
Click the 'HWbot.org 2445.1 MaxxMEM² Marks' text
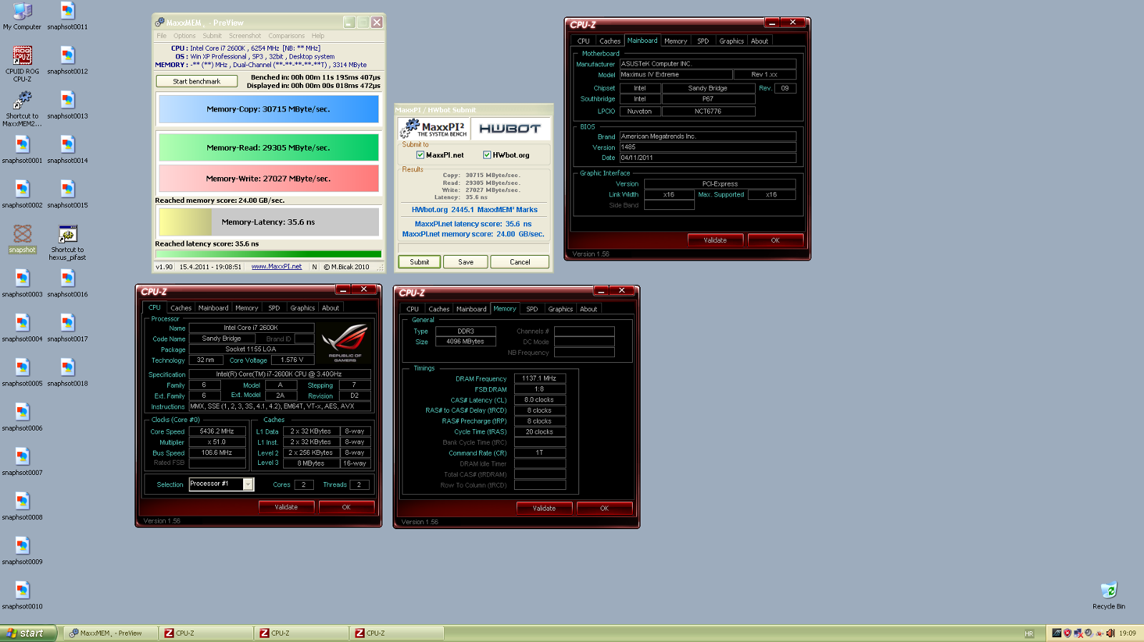point(474,210)
